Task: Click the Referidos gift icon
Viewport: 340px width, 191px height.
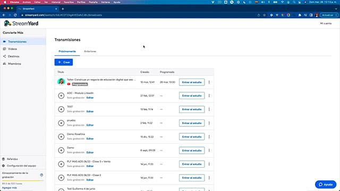Action: pyautogui.click(x=4, y=159)
